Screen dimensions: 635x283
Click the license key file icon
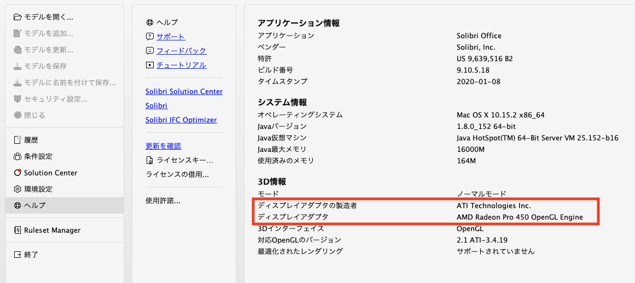[x=150, y=161]
